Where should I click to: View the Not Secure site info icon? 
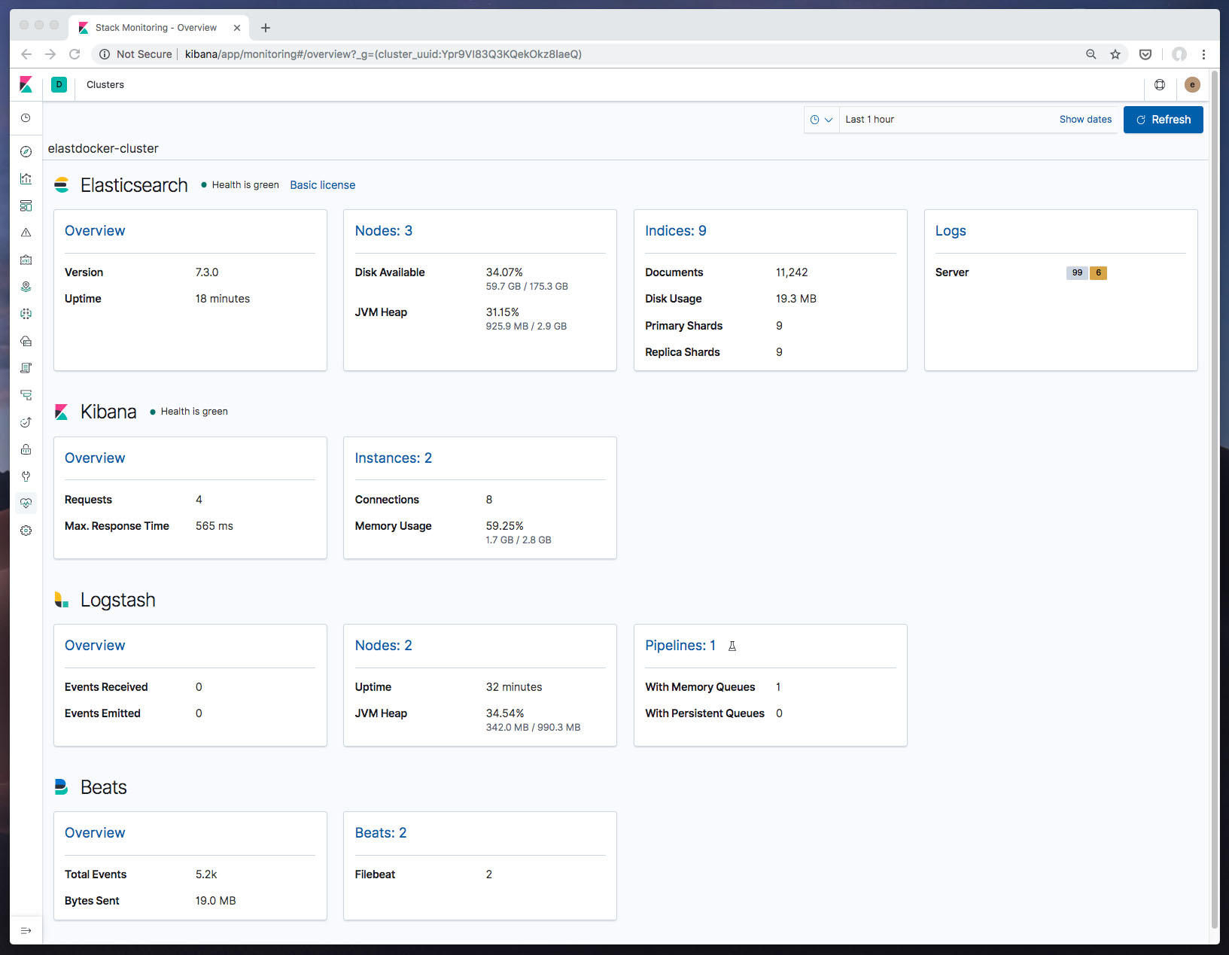point(105,54)
